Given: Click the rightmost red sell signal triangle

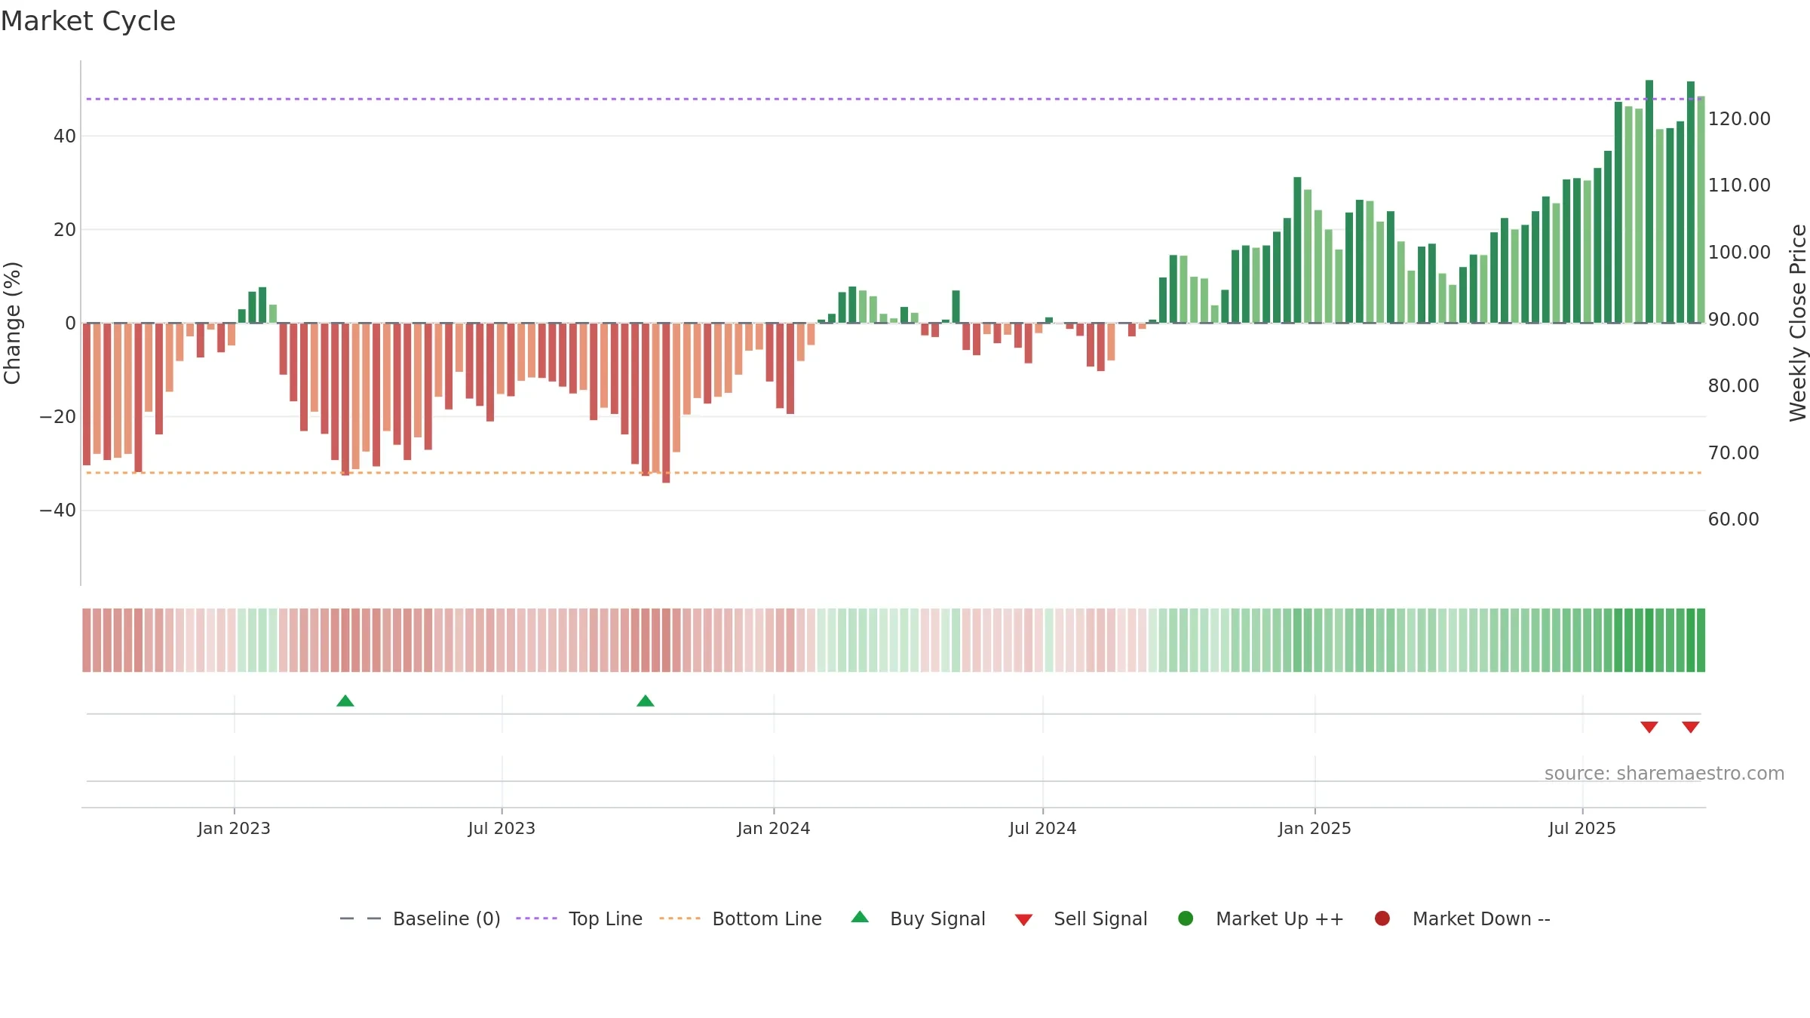Looking at the screenshot, I should point(1691,727).
